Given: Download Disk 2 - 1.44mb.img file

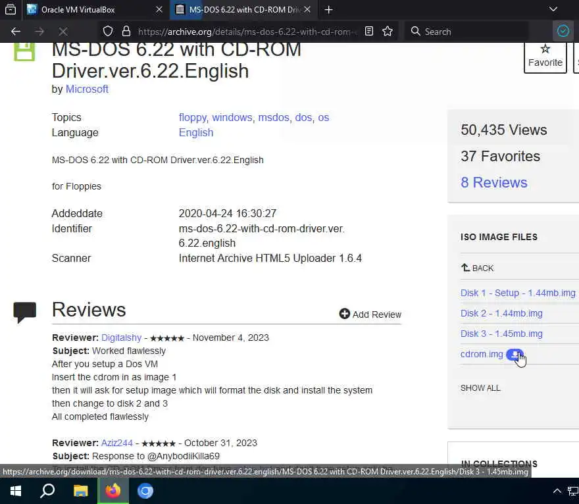Looking at the screenshot, I should (x=501, y=313).
